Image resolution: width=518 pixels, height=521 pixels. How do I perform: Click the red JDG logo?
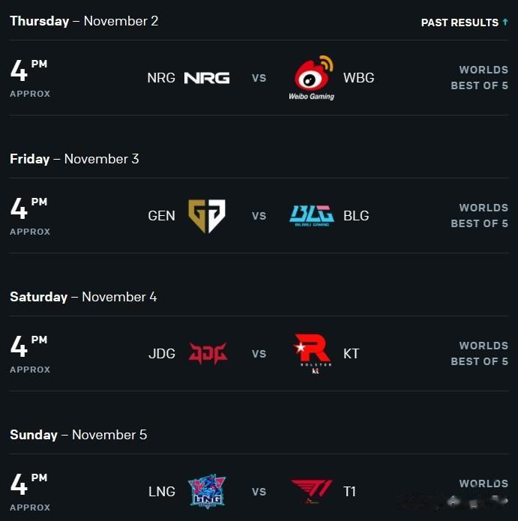coord(208,354)
